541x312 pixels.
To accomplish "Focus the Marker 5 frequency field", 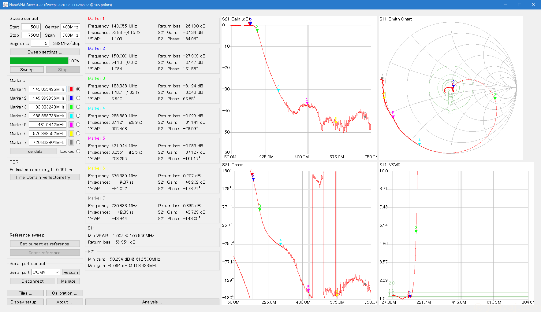I will click(47, 125).
